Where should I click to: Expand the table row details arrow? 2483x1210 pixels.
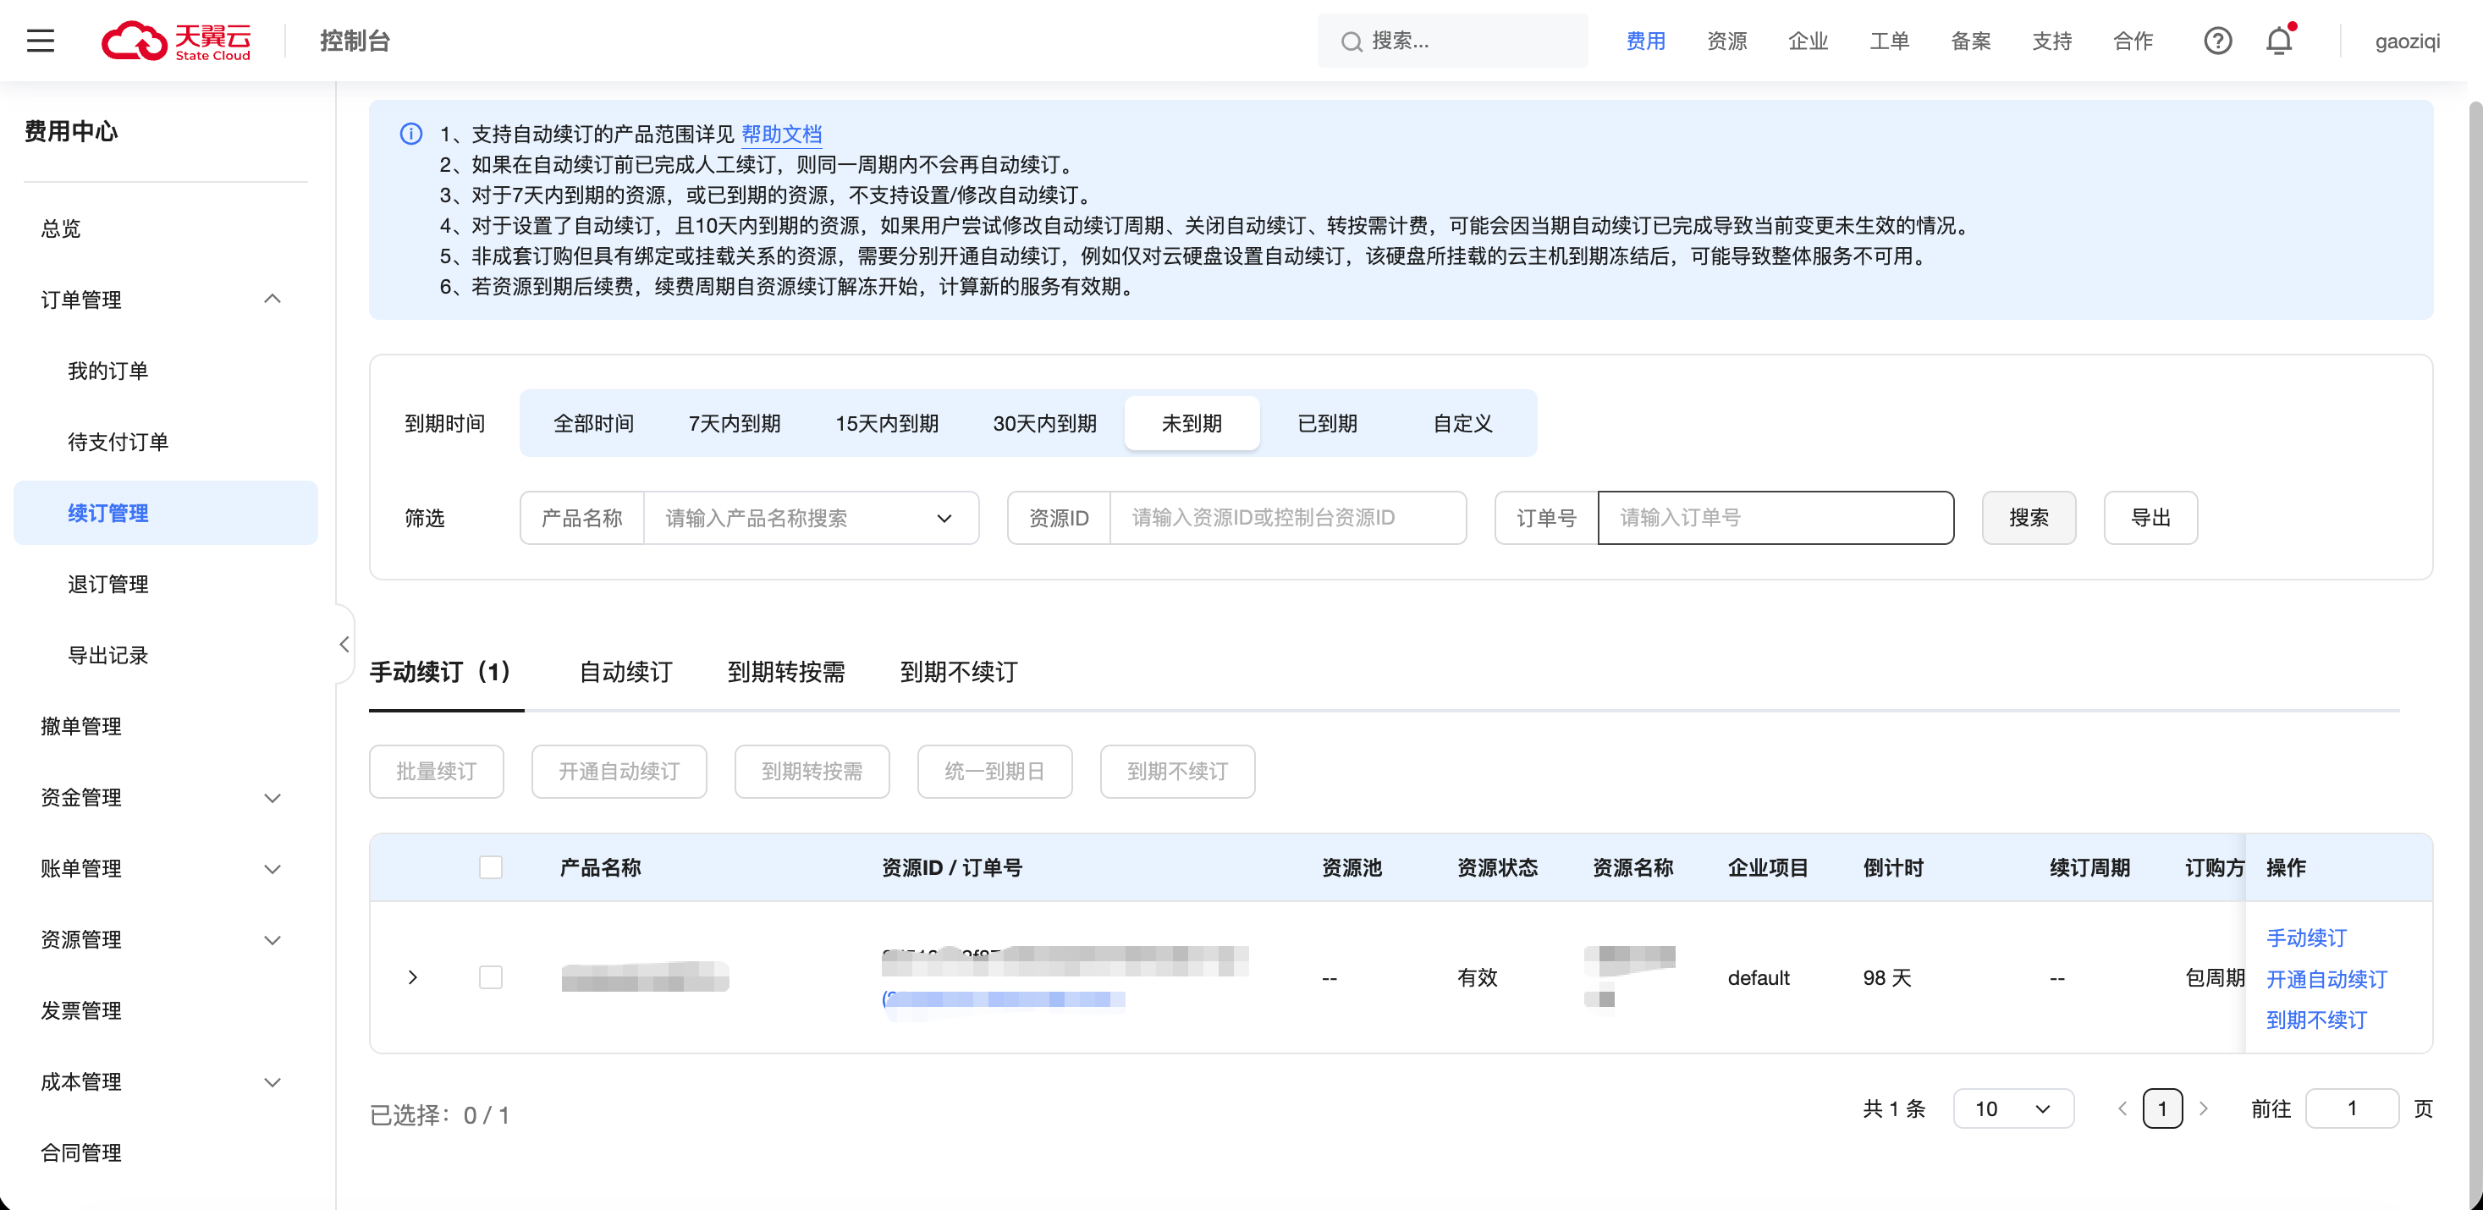coord(412,978)
